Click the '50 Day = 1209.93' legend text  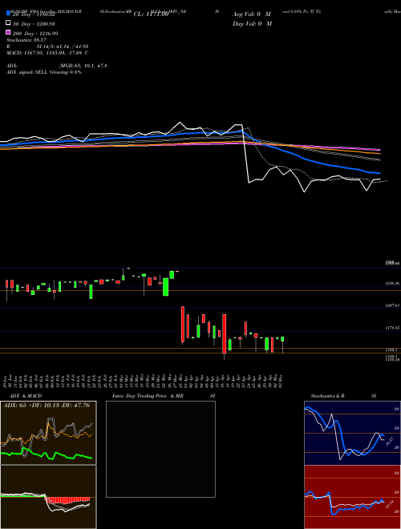click(34, 24)
